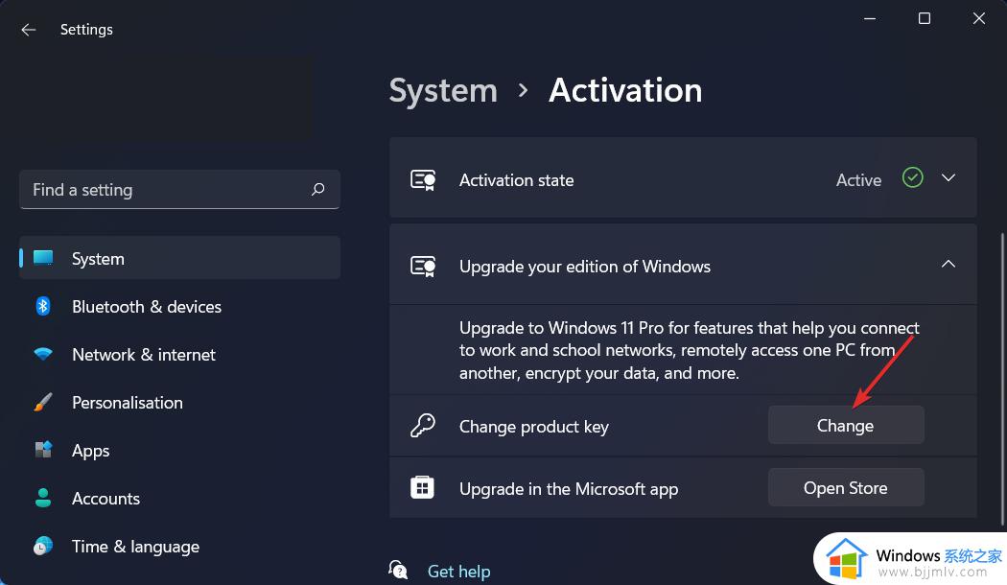
Task: Open Time & language settings
Action: pyautogui.click(x=180, y=547)
